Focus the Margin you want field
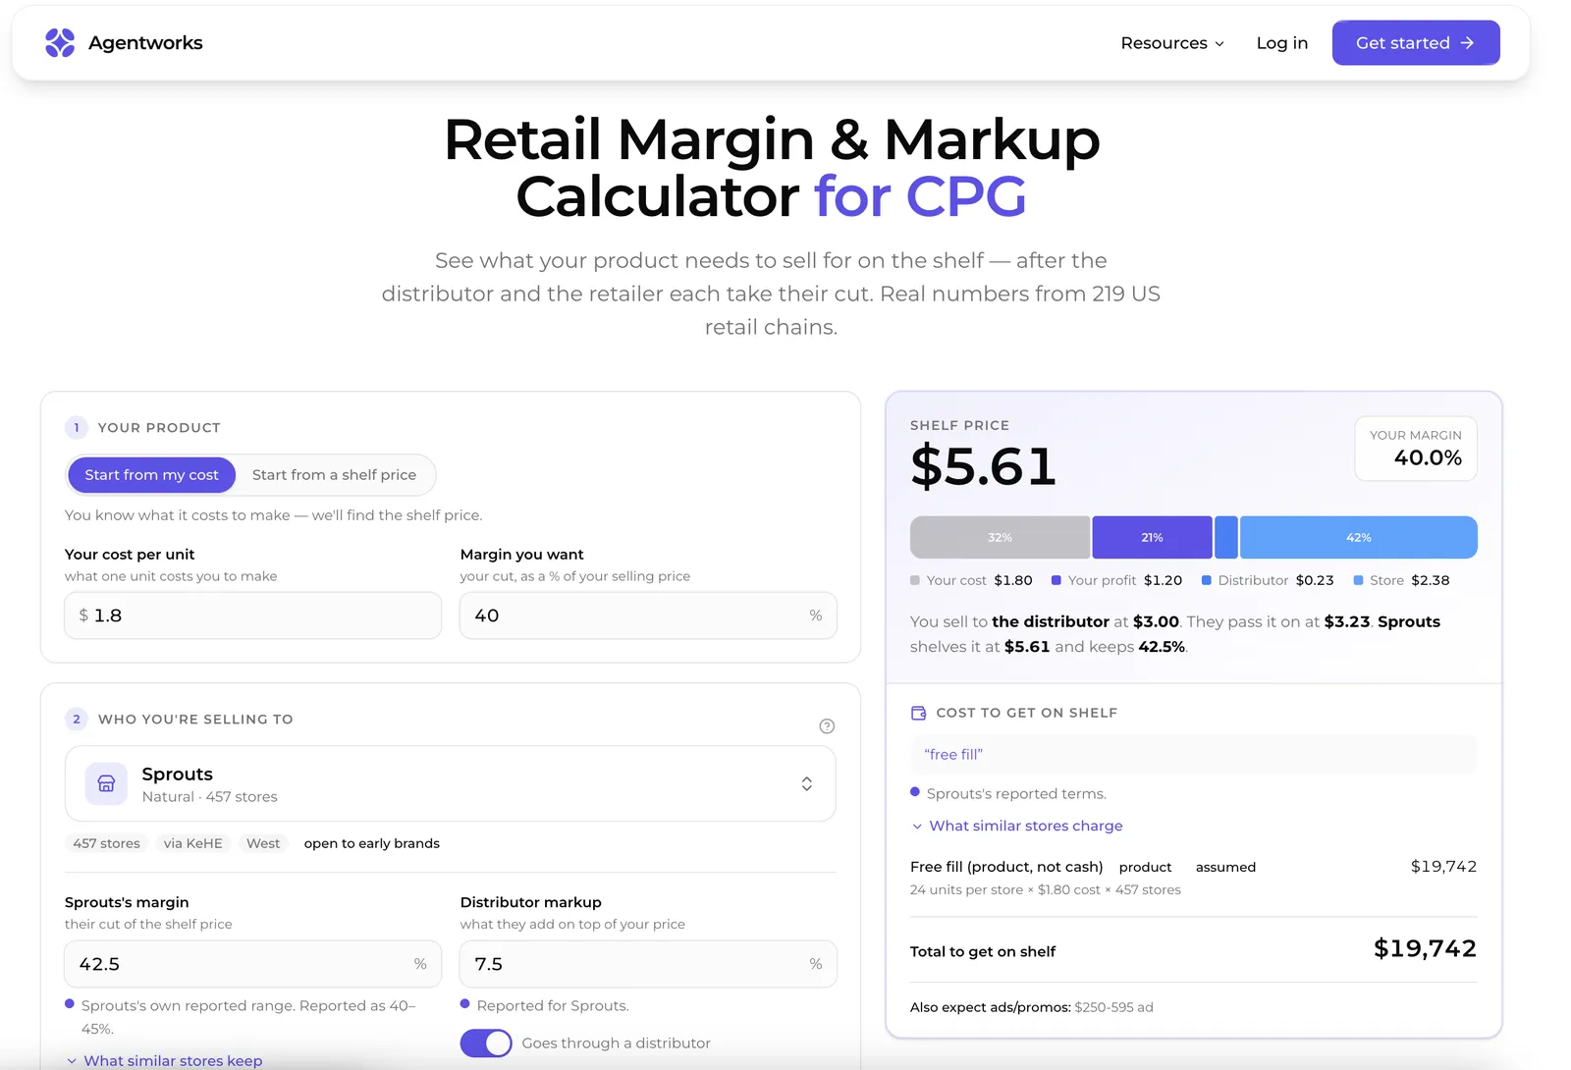The height and width of the screenshot is (1070, 1571). pos(648,615)
